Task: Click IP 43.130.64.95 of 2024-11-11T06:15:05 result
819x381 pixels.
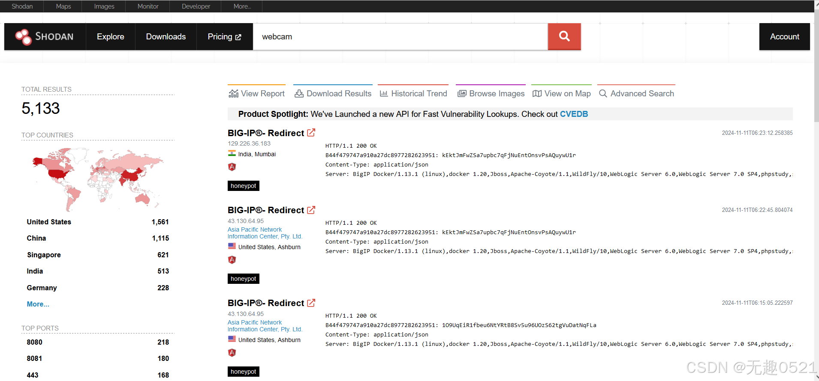Action: coord(246,314)
